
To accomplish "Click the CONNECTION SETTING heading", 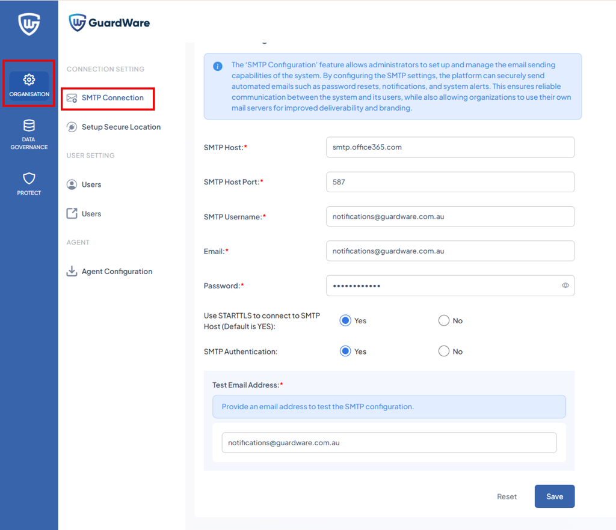I will tap(105, 69).
